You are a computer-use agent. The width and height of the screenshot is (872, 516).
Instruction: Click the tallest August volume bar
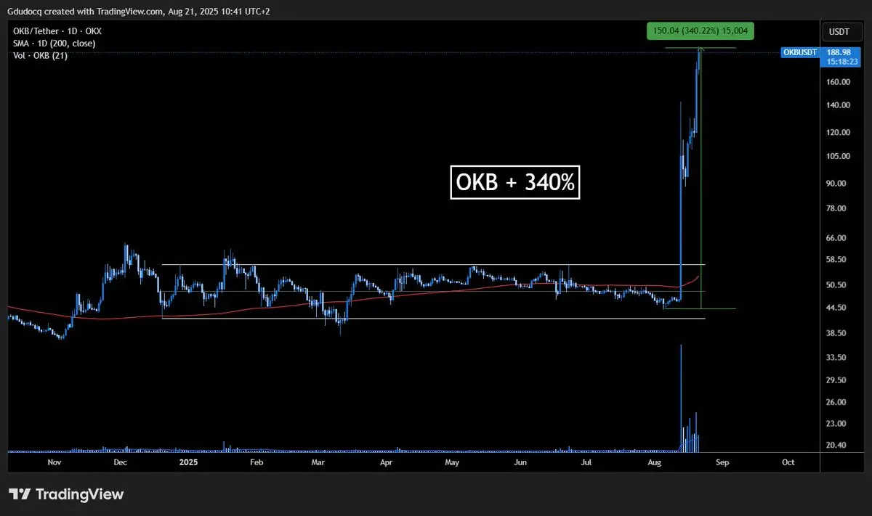click(681, 398)
